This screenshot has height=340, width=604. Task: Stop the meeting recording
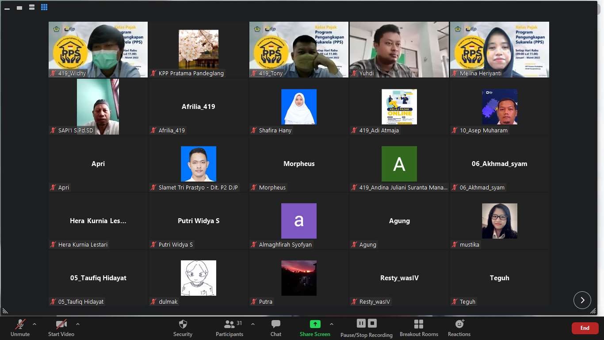[x=372, y=323]
